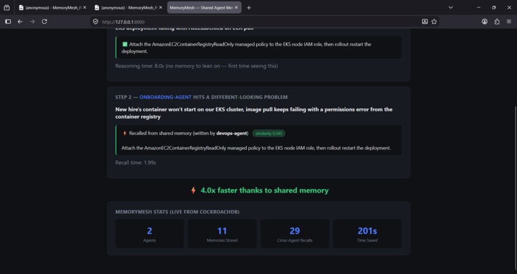The width and height of the screenshot is (517, 274).
Task: Click the New hire's container problem headline
Action: pyautogui.click(x=254, y=113)
